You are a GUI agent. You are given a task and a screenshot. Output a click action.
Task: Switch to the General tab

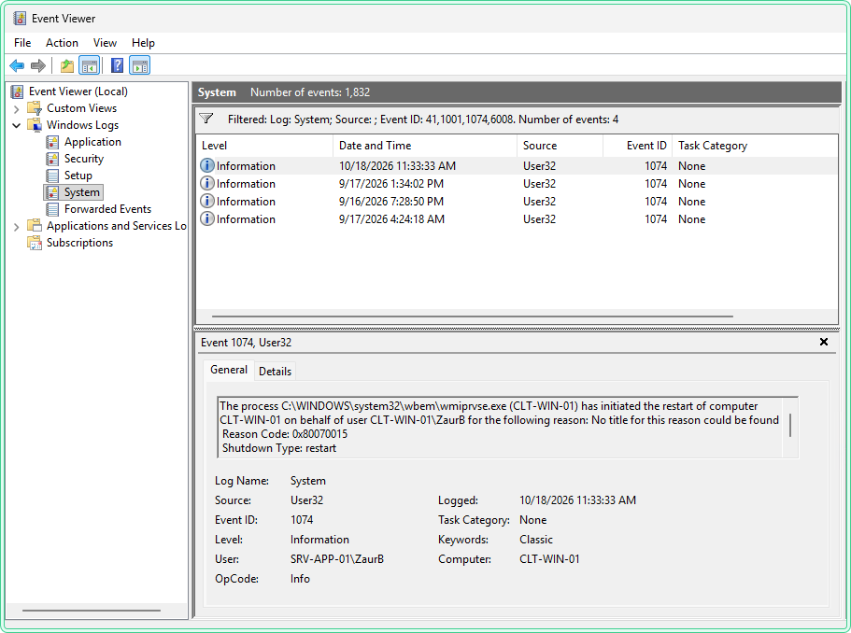pyautogui.click(x=229, y=370)
